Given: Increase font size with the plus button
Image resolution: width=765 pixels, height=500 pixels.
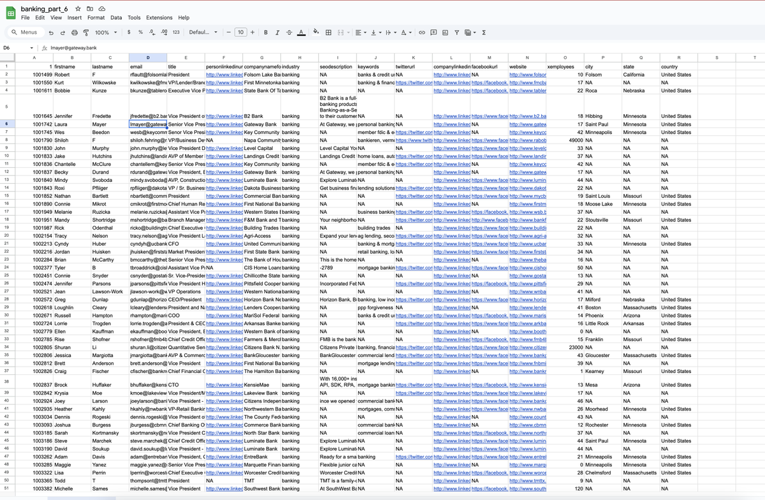Looking at the screenshot, I should [252, 33].
